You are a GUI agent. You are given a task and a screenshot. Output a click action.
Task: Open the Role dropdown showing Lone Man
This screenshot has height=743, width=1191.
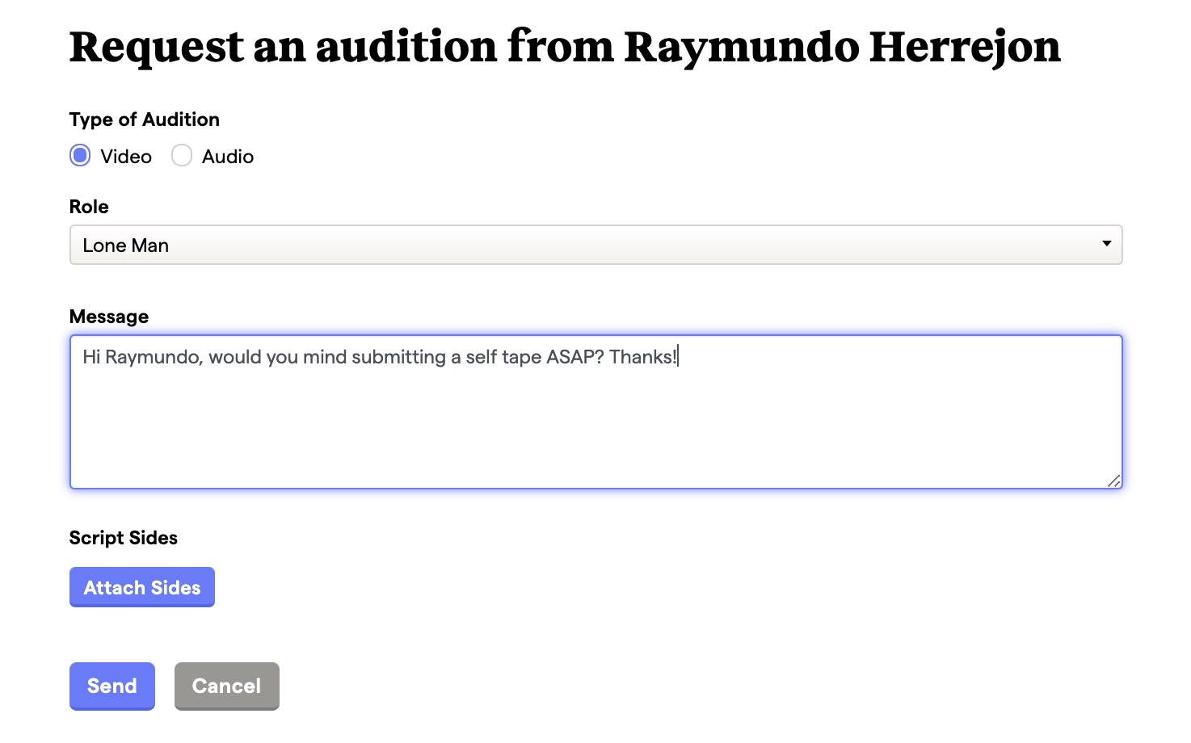tap(595, 245)
